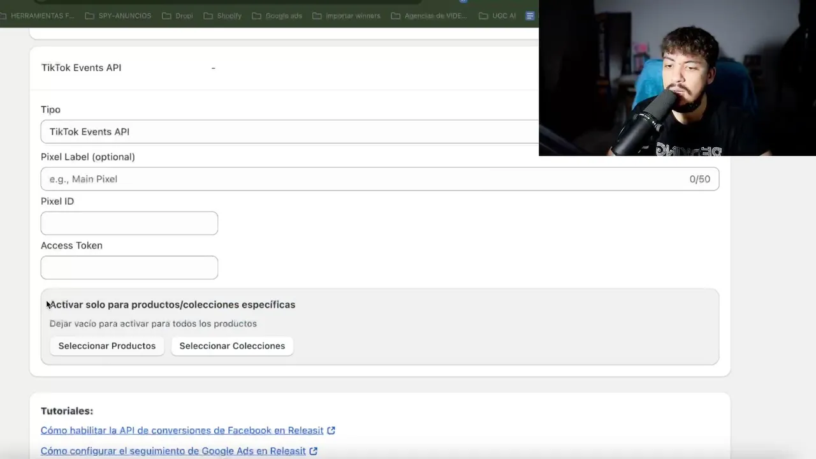Open external icon after the Google Ads tutorial link
Screen dimensions: 816x459
[313, 451]
